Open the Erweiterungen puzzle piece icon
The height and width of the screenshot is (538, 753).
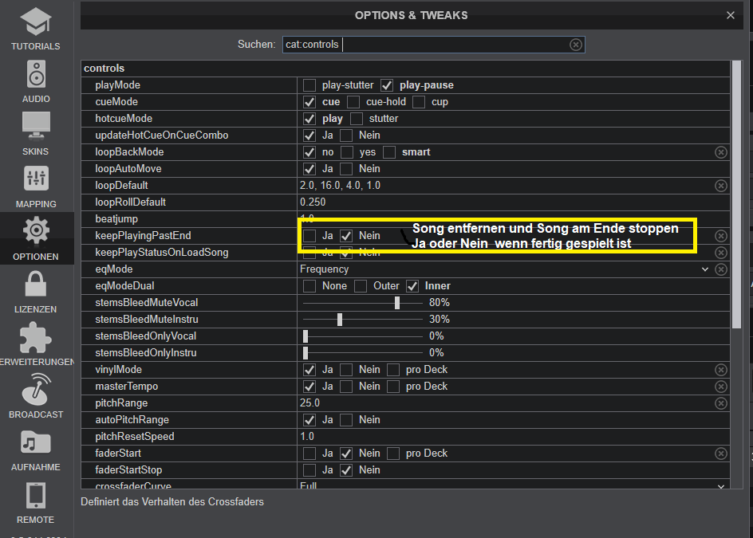[x=36, y=336]
